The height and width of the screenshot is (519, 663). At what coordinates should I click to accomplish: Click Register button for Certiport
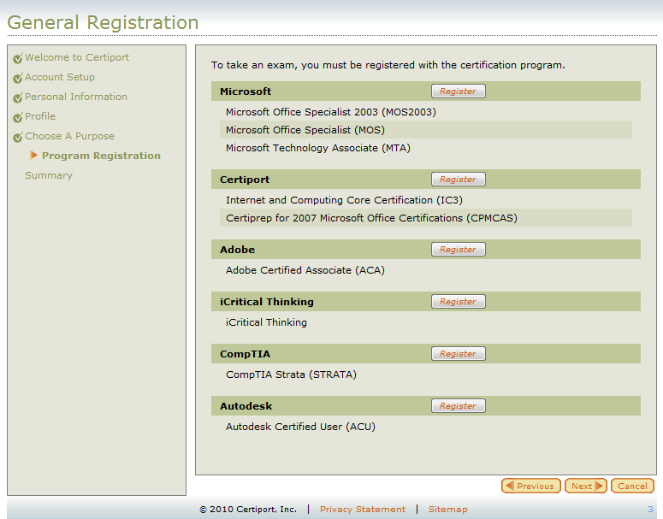point(459,180)
